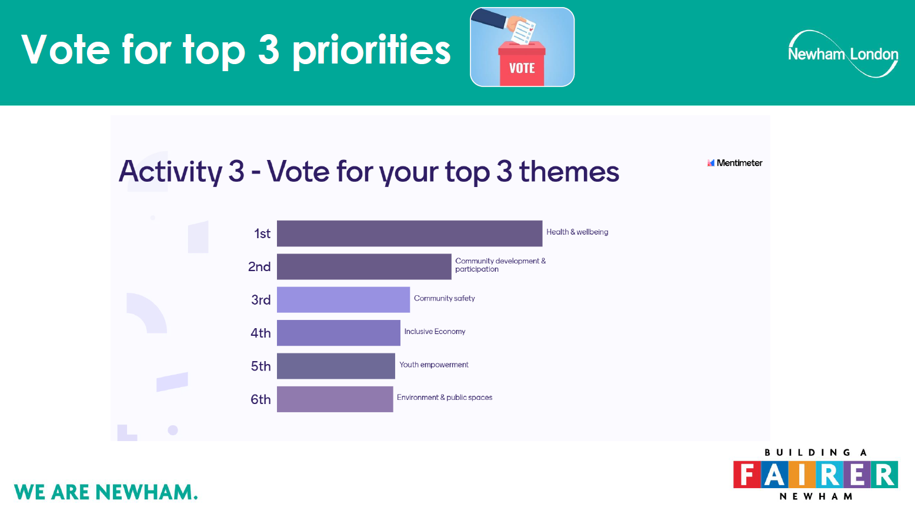The width and height of the screenshot is (915, 514).
Task: Click the Newham London logo
Action: point(843,54)
